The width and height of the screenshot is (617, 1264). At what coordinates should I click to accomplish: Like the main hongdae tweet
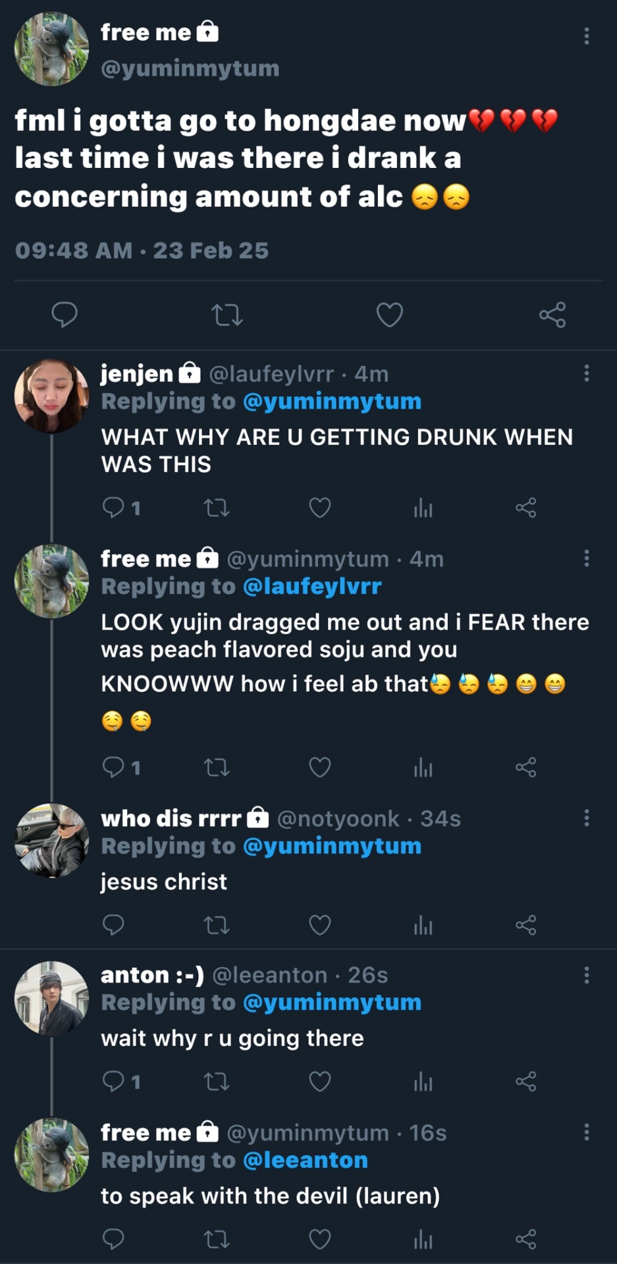389,315
